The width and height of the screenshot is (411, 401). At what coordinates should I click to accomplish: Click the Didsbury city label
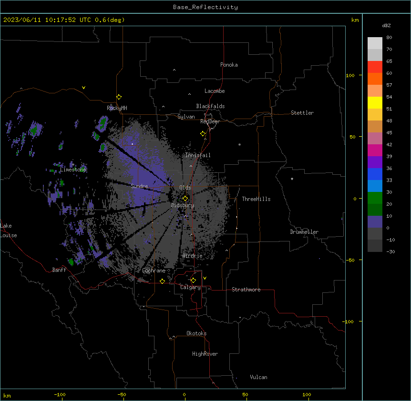(183, 205)
